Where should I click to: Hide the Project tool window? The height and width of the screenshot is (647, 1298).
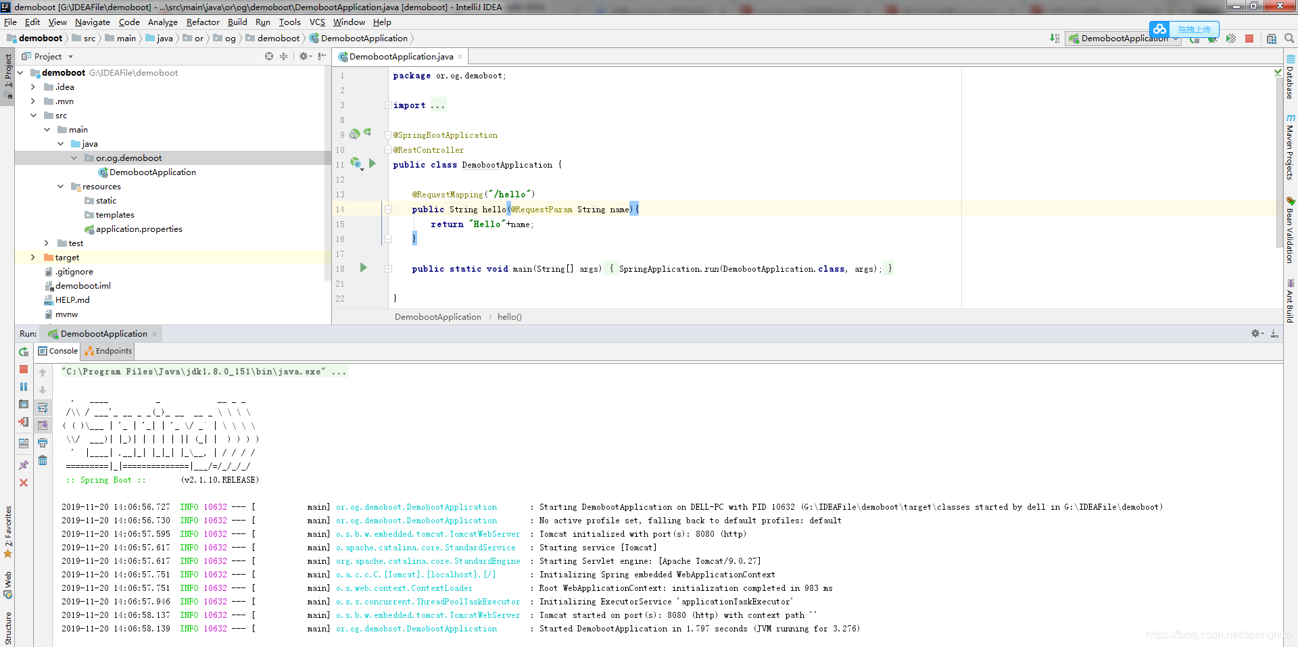pos(322,56)
